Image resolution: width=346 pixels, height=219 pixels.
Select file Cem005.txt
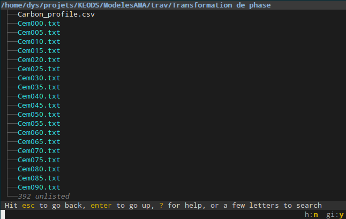[39, 33]
